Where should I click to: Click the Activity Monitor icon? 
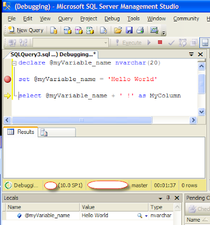pos(154,30)
